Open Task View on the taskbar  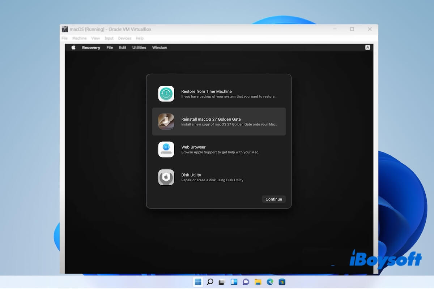tap(222, 282)
